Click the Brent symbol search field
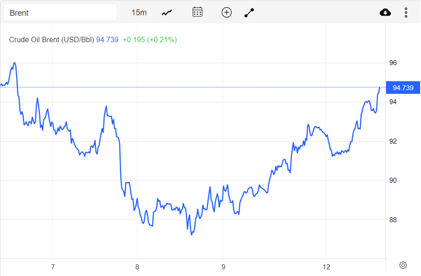The image size is (421, 276). [x=60, y=12]
